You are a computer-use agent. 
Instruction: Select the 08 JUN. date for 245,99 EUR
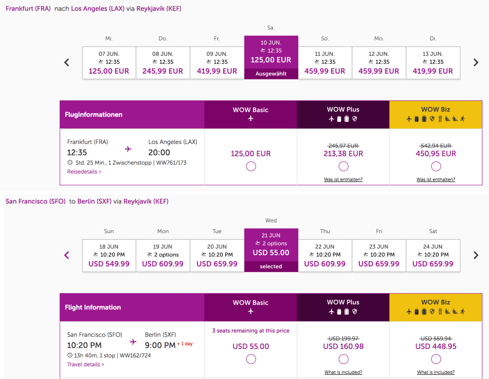tap(163, 63)
